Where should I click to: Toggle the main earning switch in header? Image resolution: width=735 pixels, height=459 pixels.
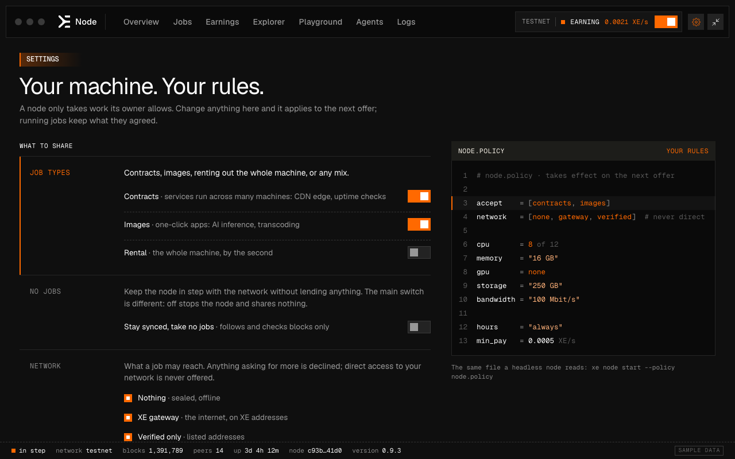pos(666,22)
